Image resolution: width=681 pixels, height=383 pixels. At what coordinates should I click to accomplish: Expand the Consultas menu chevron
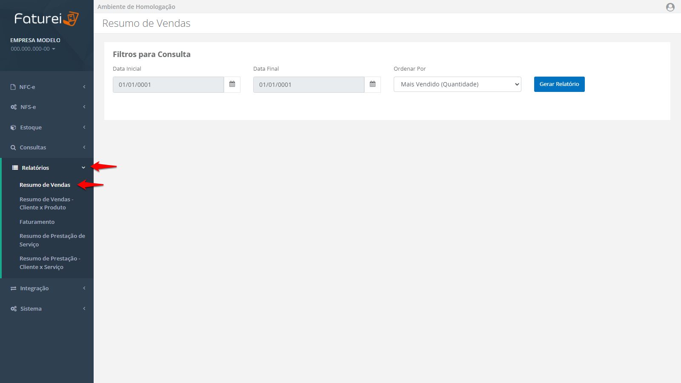[x=84, y=147]
